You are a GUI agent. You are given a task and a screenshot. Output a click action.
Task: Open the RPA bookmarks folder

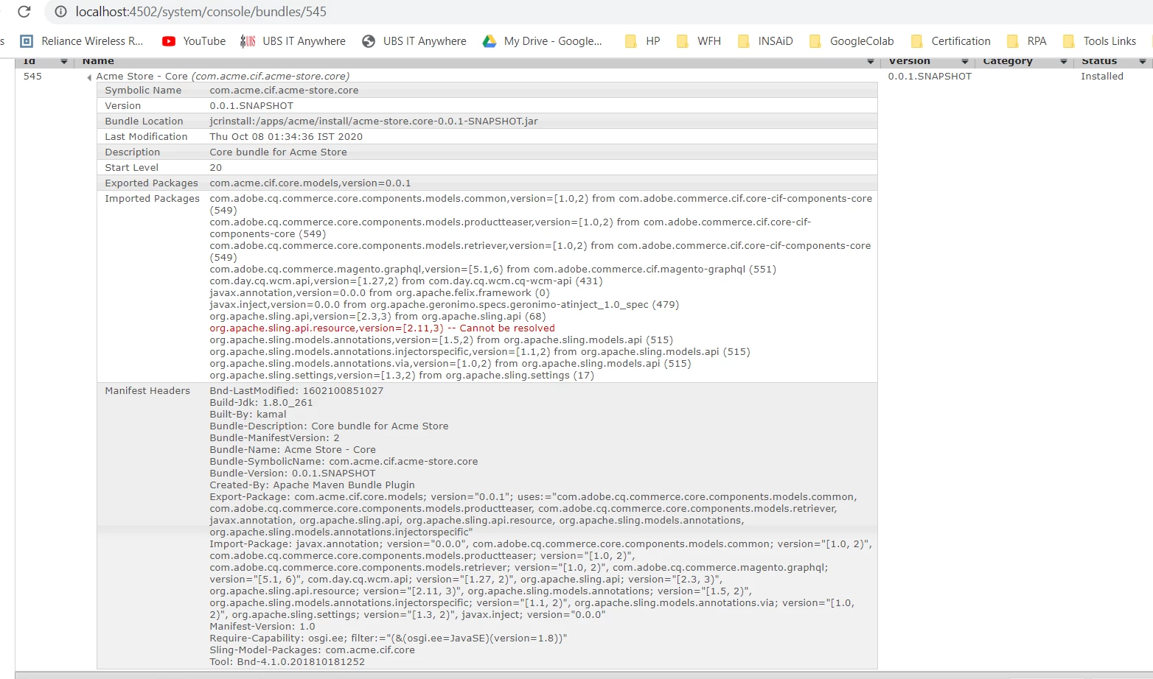[1027, 41]
